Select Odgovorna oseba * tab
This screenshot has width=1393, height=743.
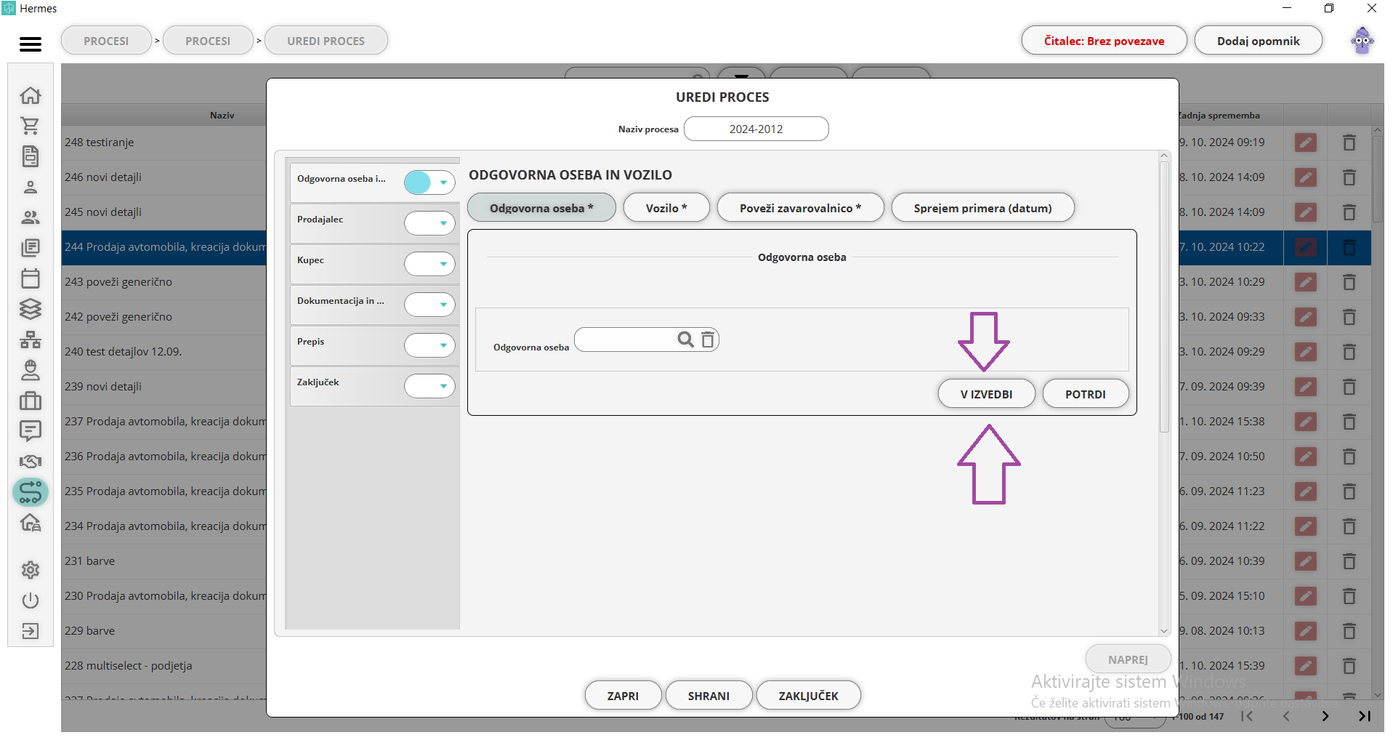(541, 208)
